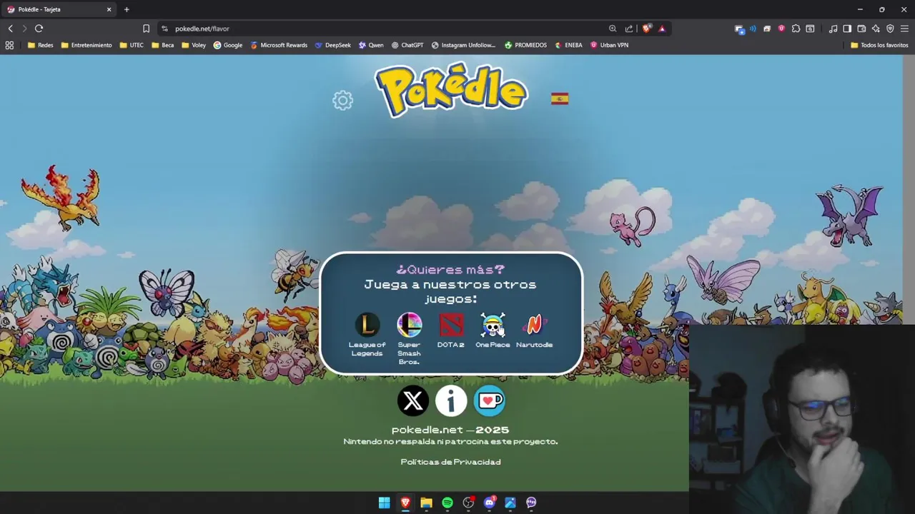The height and width of the screenshot is (514, 915).
Task: Click the Spanish flag language selector
Action: (560, 99)
